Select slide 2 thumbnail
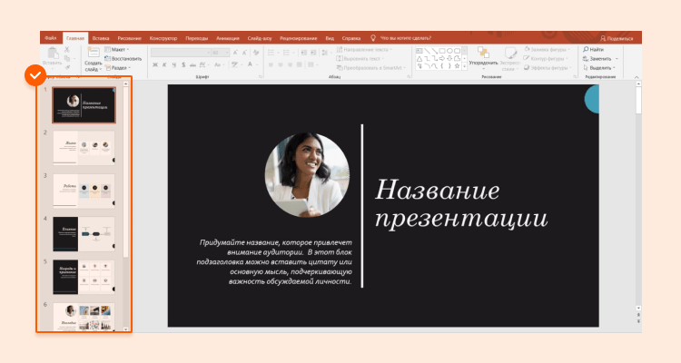Image resolution: width=681 pixels, height=363 pixels. tap(84, 148)
